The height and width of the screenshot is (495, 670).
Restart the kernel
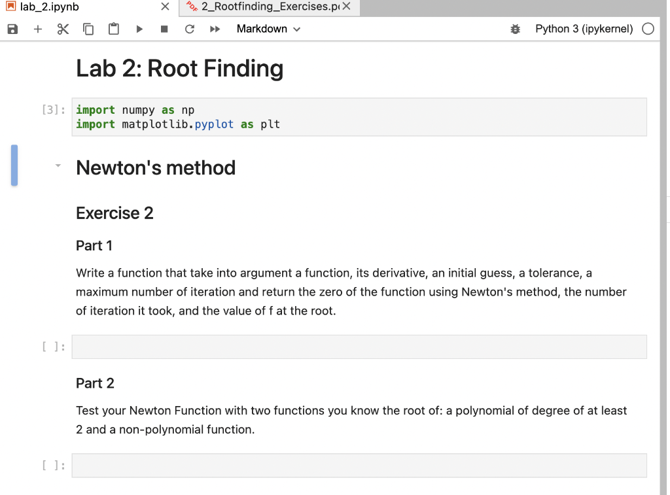[189, 29]
